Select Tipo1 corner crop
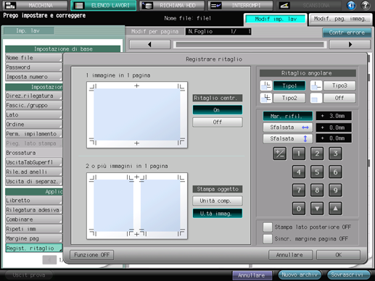This screenshot has height=281, width=375. tap(289, 85)
